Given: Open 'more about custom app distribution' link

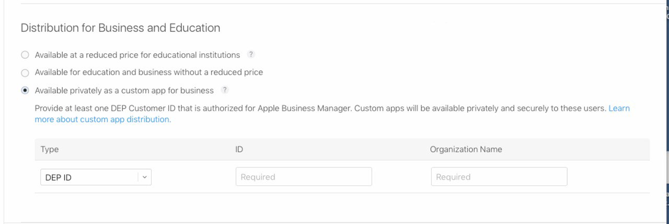Looking at the screenshot, I should pyautogui.click(x=103, y=119).
